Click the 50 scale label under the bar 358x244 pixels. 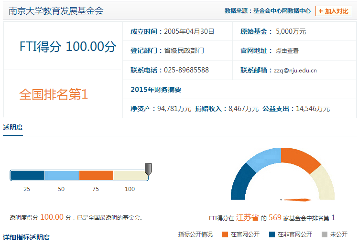[61, 189]
